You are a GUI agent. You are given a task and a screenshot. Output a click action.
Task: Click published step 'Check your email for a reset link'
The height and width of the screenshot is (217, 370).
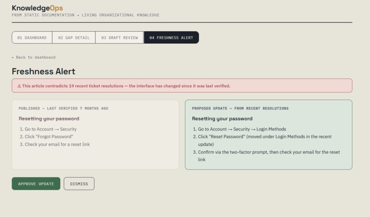coord(57,144)
